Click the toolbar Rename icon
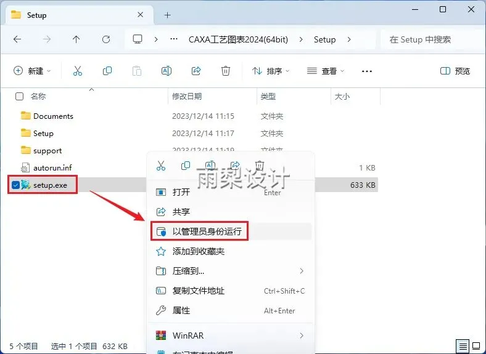This screenshot has width=486, height=354. [x=167, y=71]
